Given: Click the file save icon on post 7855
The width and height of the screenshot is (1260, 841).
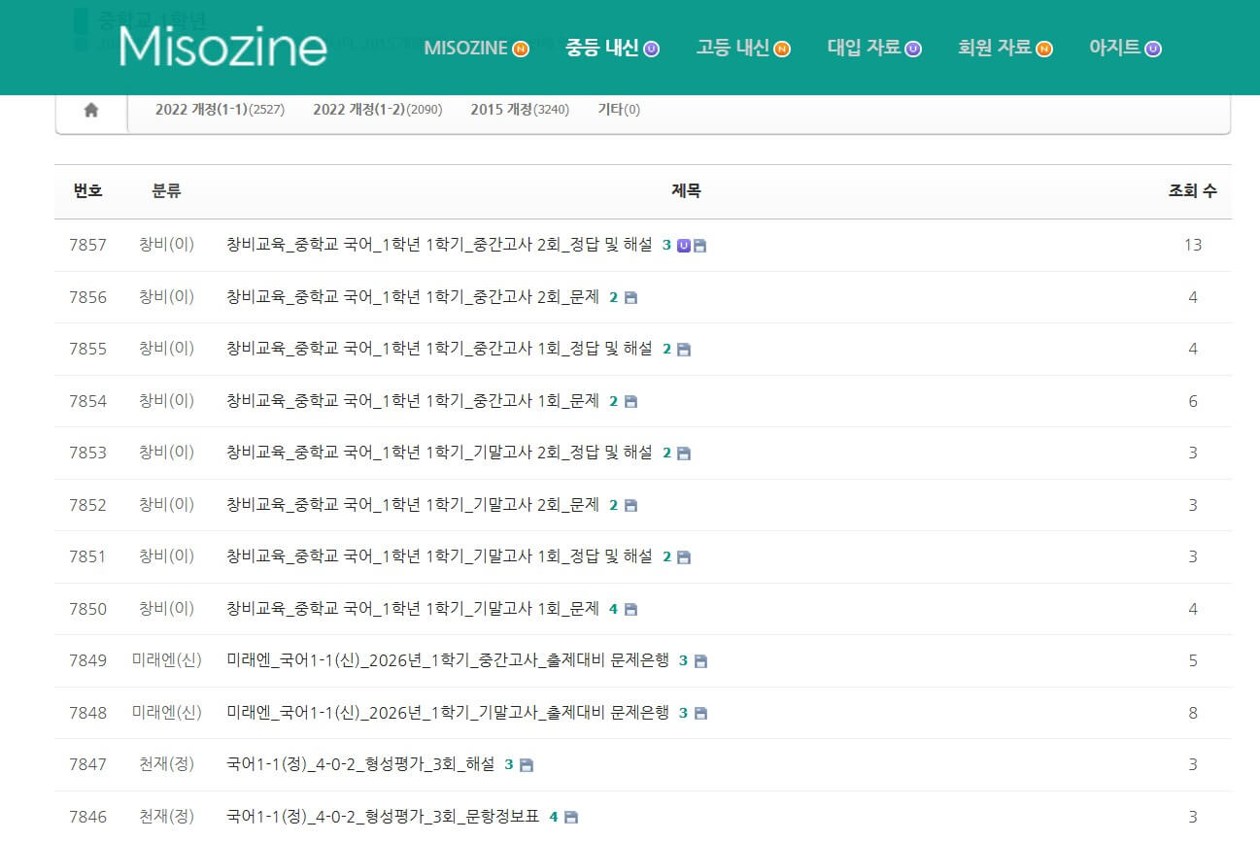Looking at the screenshot, I should pos(684,350).
